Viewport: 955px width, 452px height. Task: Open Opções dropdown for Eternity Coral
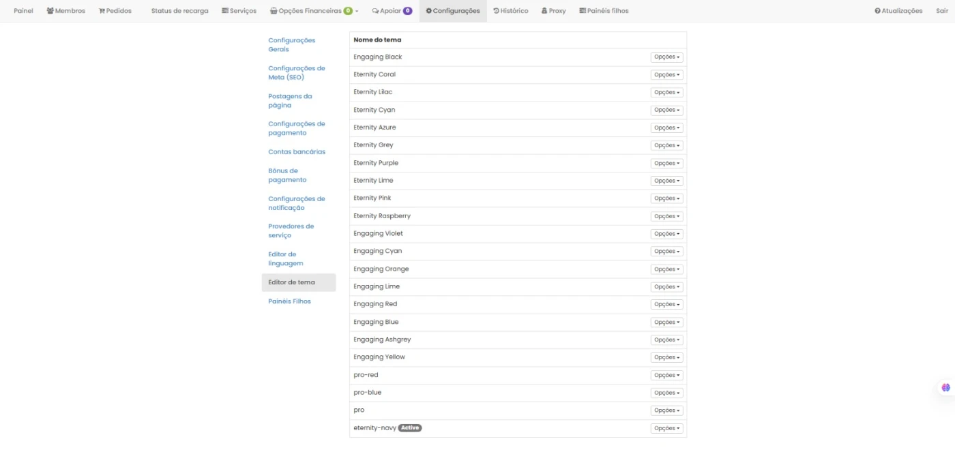666,75
